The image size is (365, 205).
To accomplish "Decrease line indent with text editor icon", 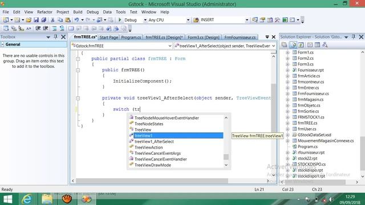I will pyautogui.click(x=38, y=28).
